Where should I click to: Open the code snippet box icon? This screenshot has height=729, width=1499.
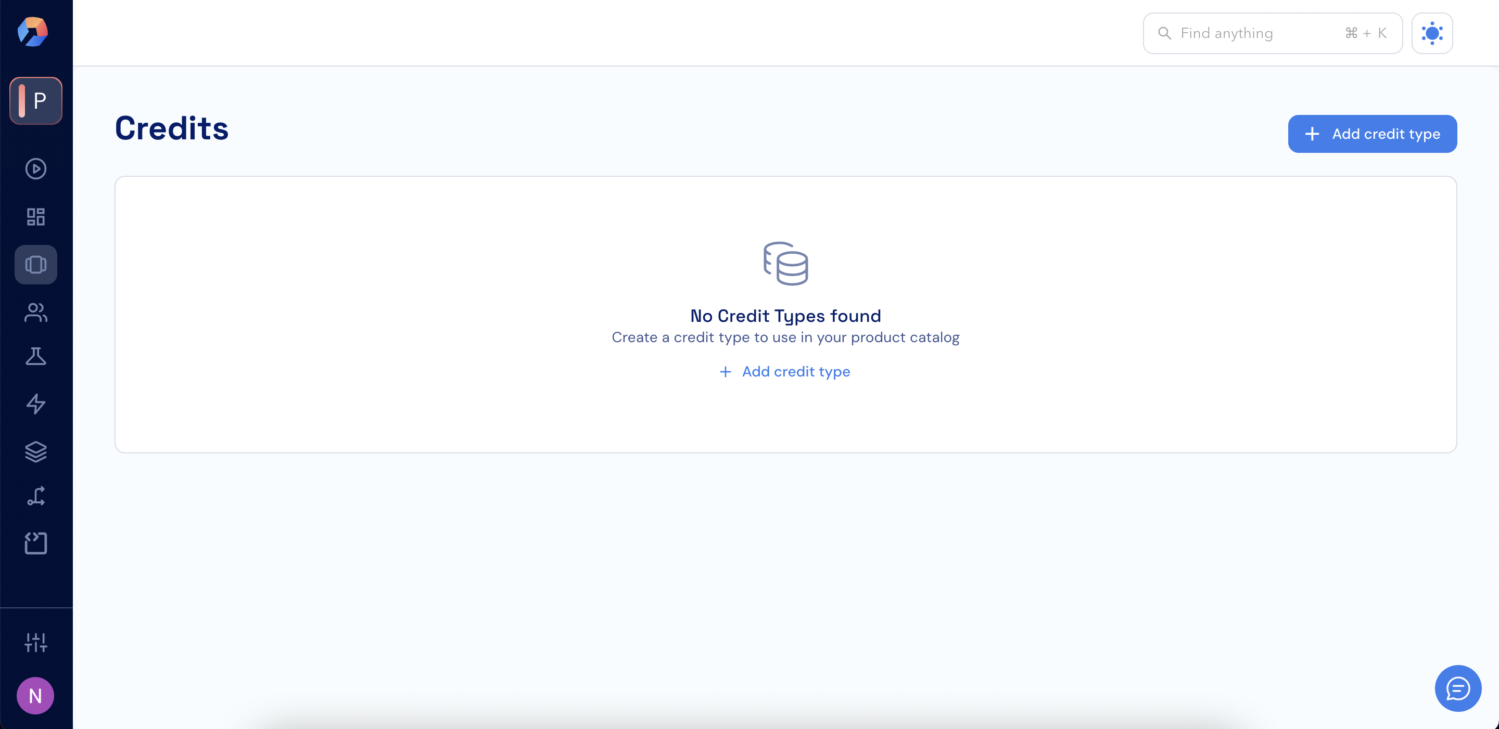pos(36,543)
